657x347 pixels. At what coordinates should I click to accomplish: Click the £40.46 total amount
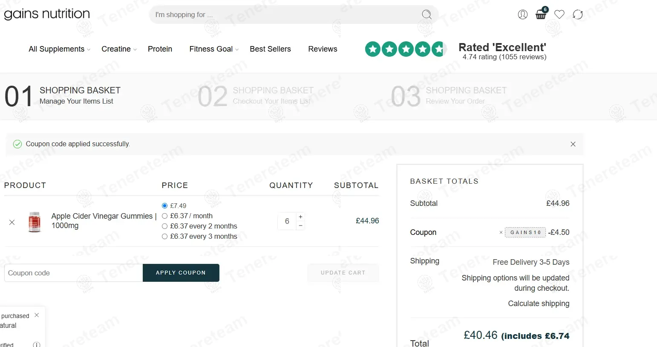click(481, 335)
